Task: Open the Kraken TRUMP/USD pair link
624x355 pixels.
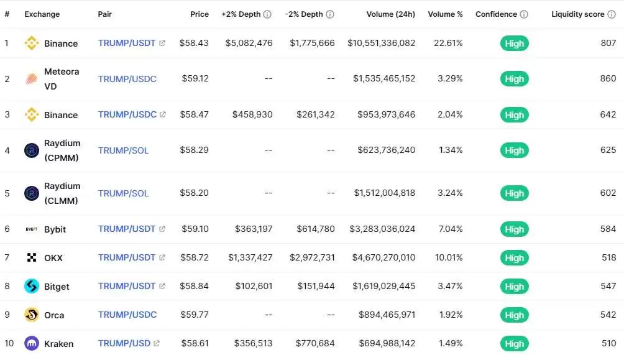Action: point(124,344)
